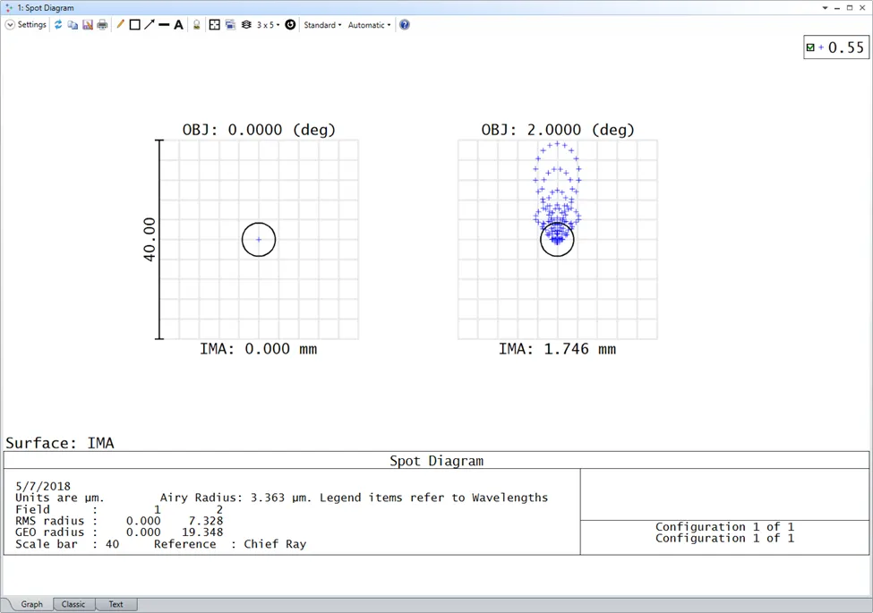
Task: Open the Standard dropdown menu
Action: (x=322, y=25)
